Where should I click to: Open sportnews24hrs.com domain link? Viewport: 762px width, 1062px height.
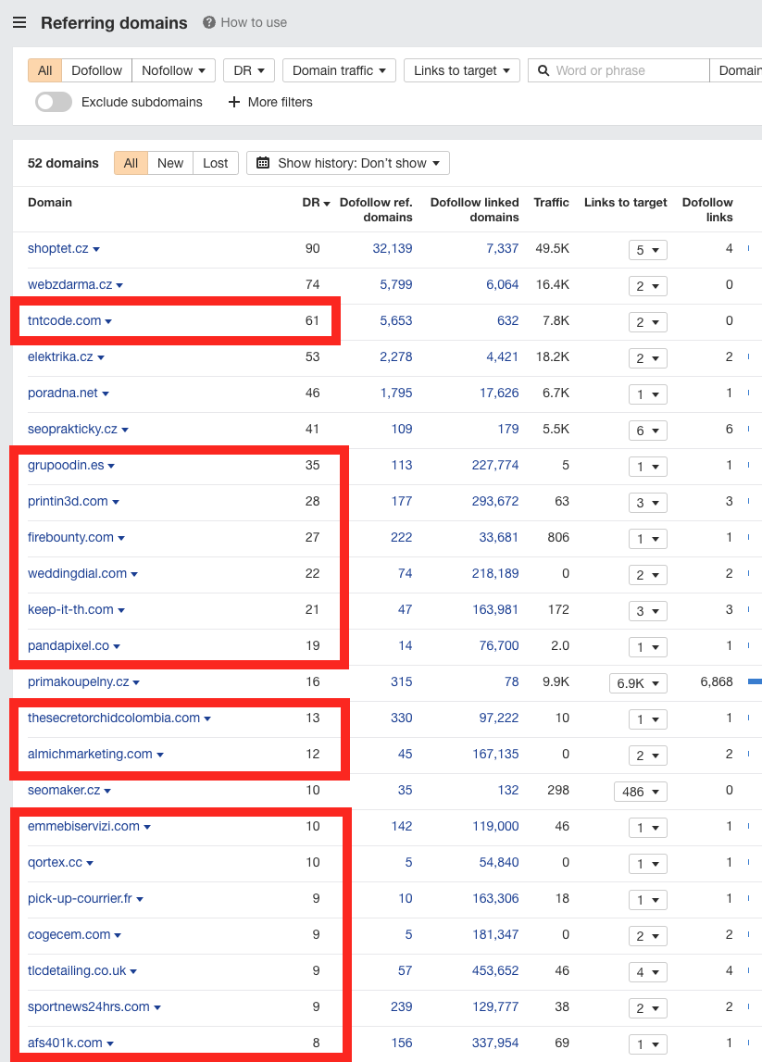click(89, 1007)
